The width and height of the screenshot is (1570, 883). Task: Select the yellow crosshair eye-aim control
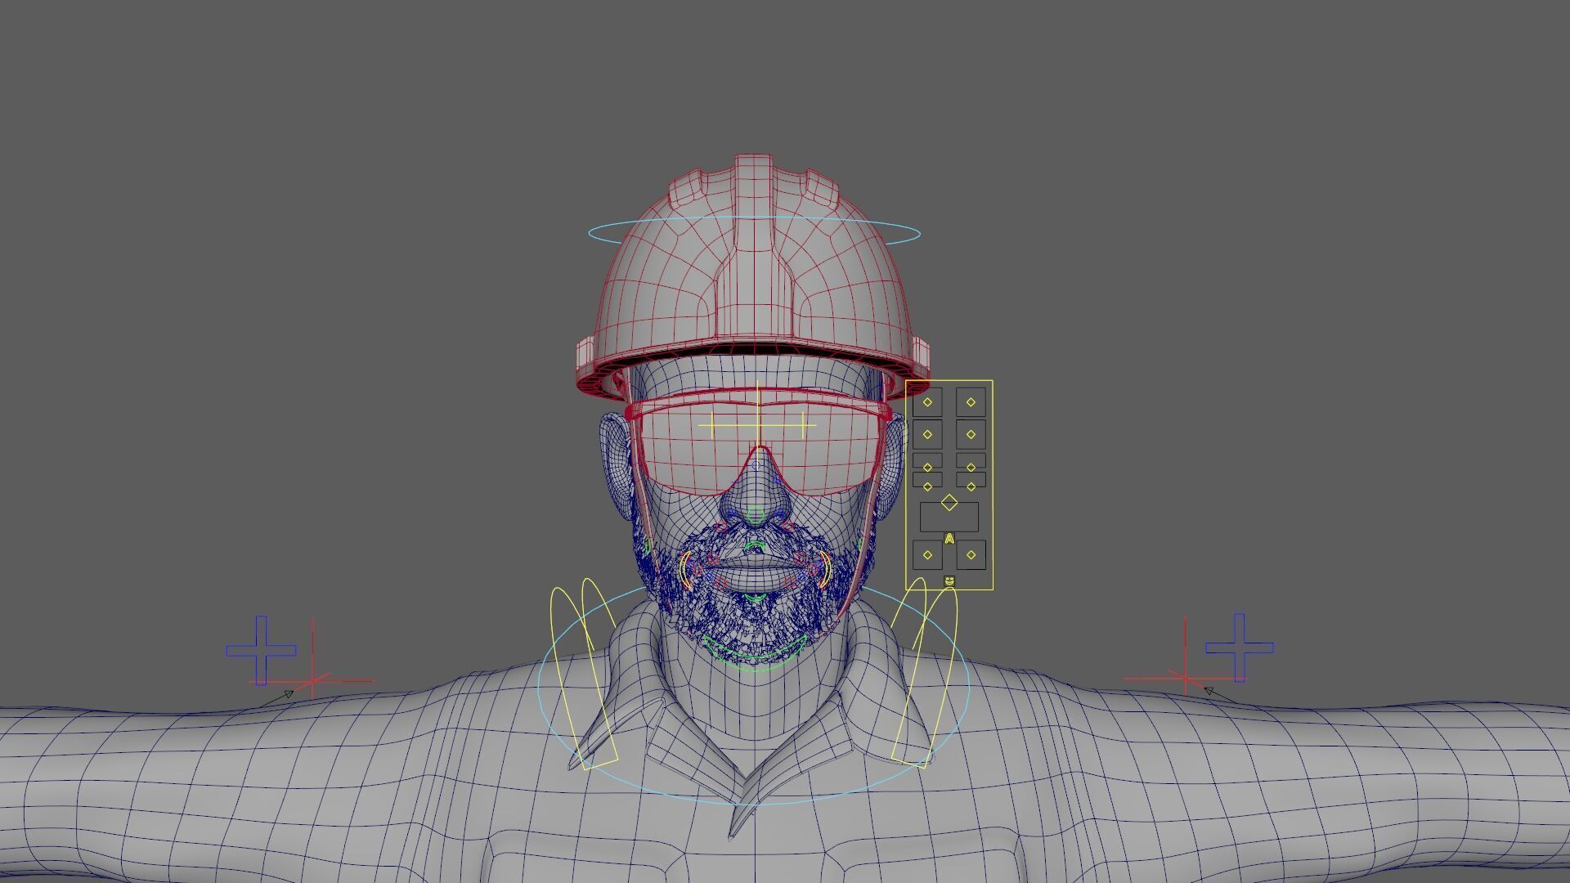point(758,425)
